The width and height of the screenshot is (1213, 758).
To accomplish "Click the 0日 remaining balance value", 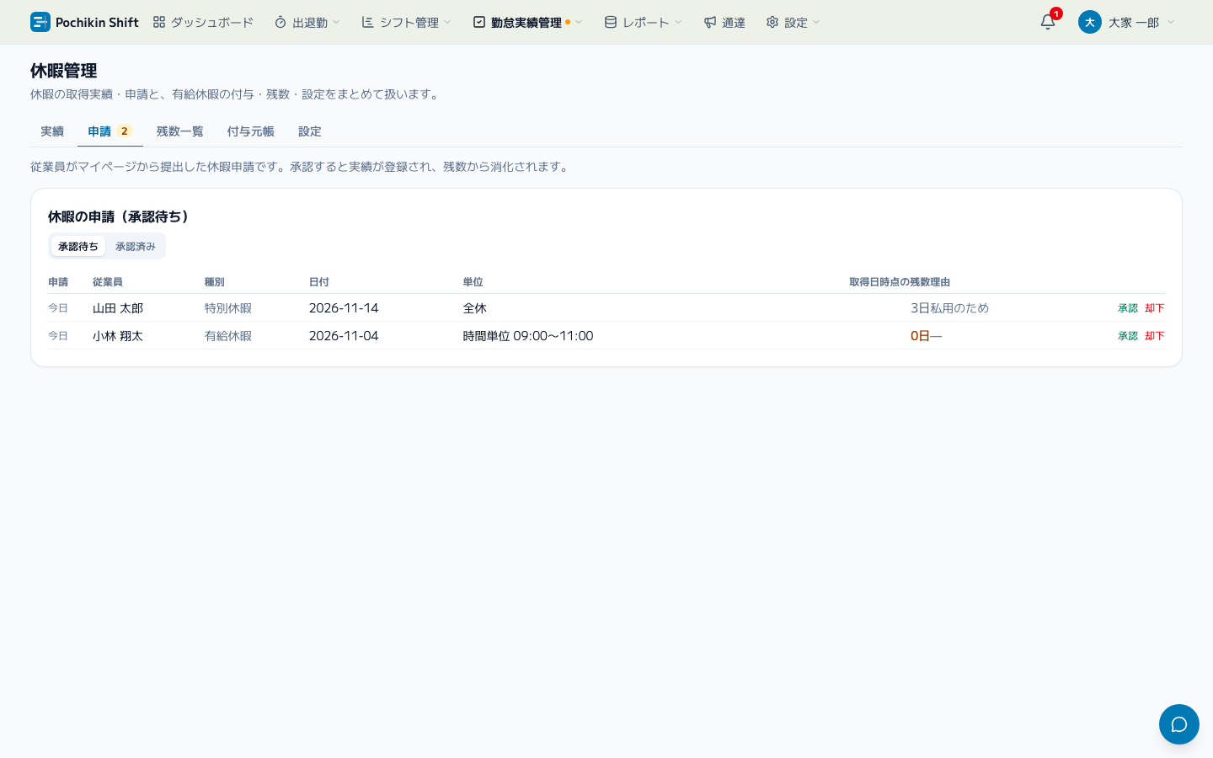I will [920, 336].
